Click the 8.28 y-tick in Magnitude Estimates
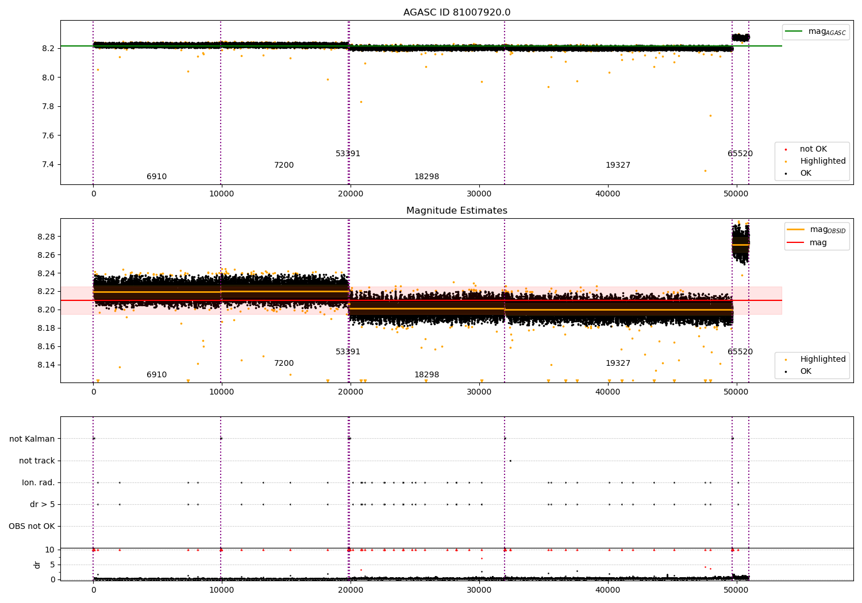This screenshot has width=862, height=603. coord(47,237)
